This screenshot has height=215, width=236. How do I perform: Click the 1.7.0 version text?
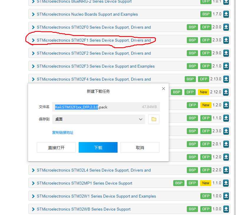point(217,14)
